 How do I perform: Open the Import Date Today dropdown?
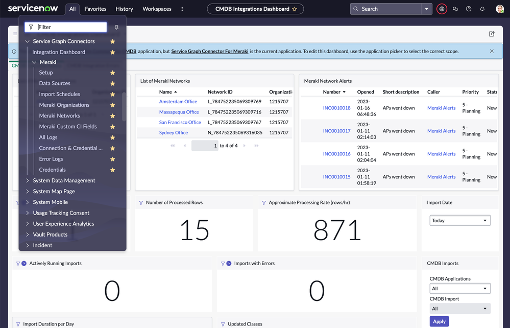459,221
